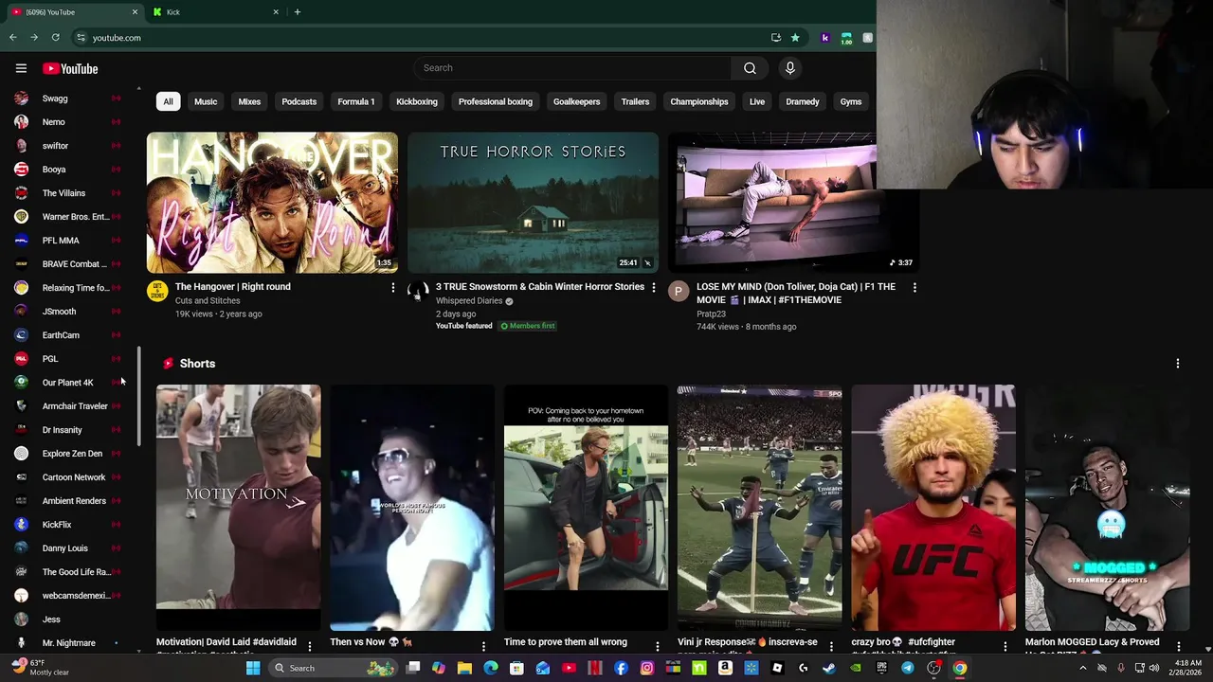Open the Whispered Diaries channel avatar
Viewport: 1213px width, 682px height.
418,291
